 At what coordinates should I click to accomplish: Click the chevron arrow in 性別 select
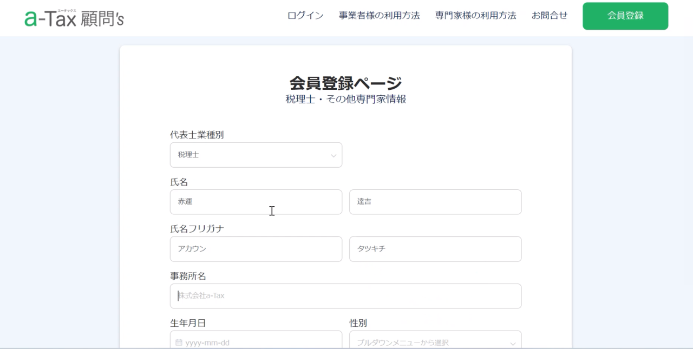513,343
